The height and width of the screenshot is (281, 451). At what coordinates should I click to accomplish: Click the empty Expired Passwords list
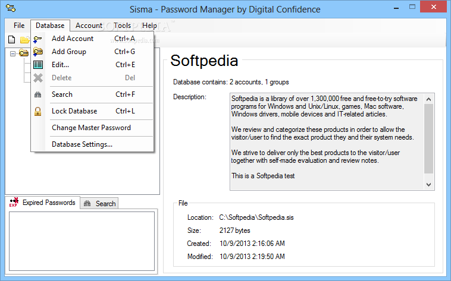(82, 241)
